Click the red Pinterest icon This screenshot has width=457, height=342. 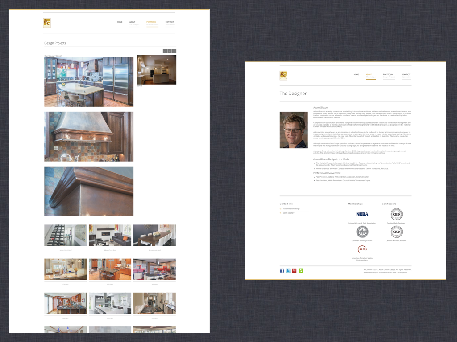point(295,271)
